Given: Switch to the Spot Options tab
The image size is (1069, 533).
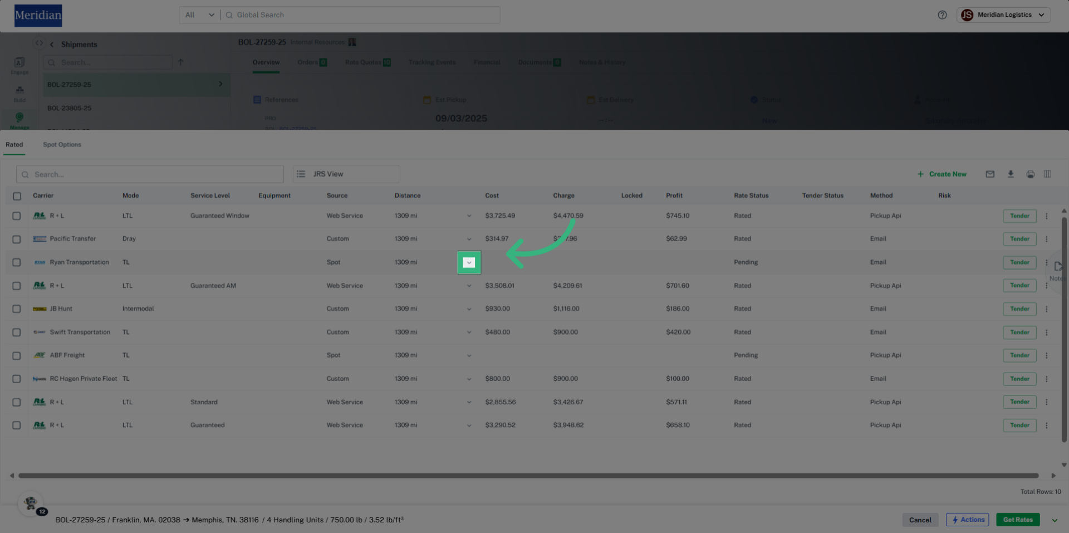Looking at the screenshot, I should [62, 145].
